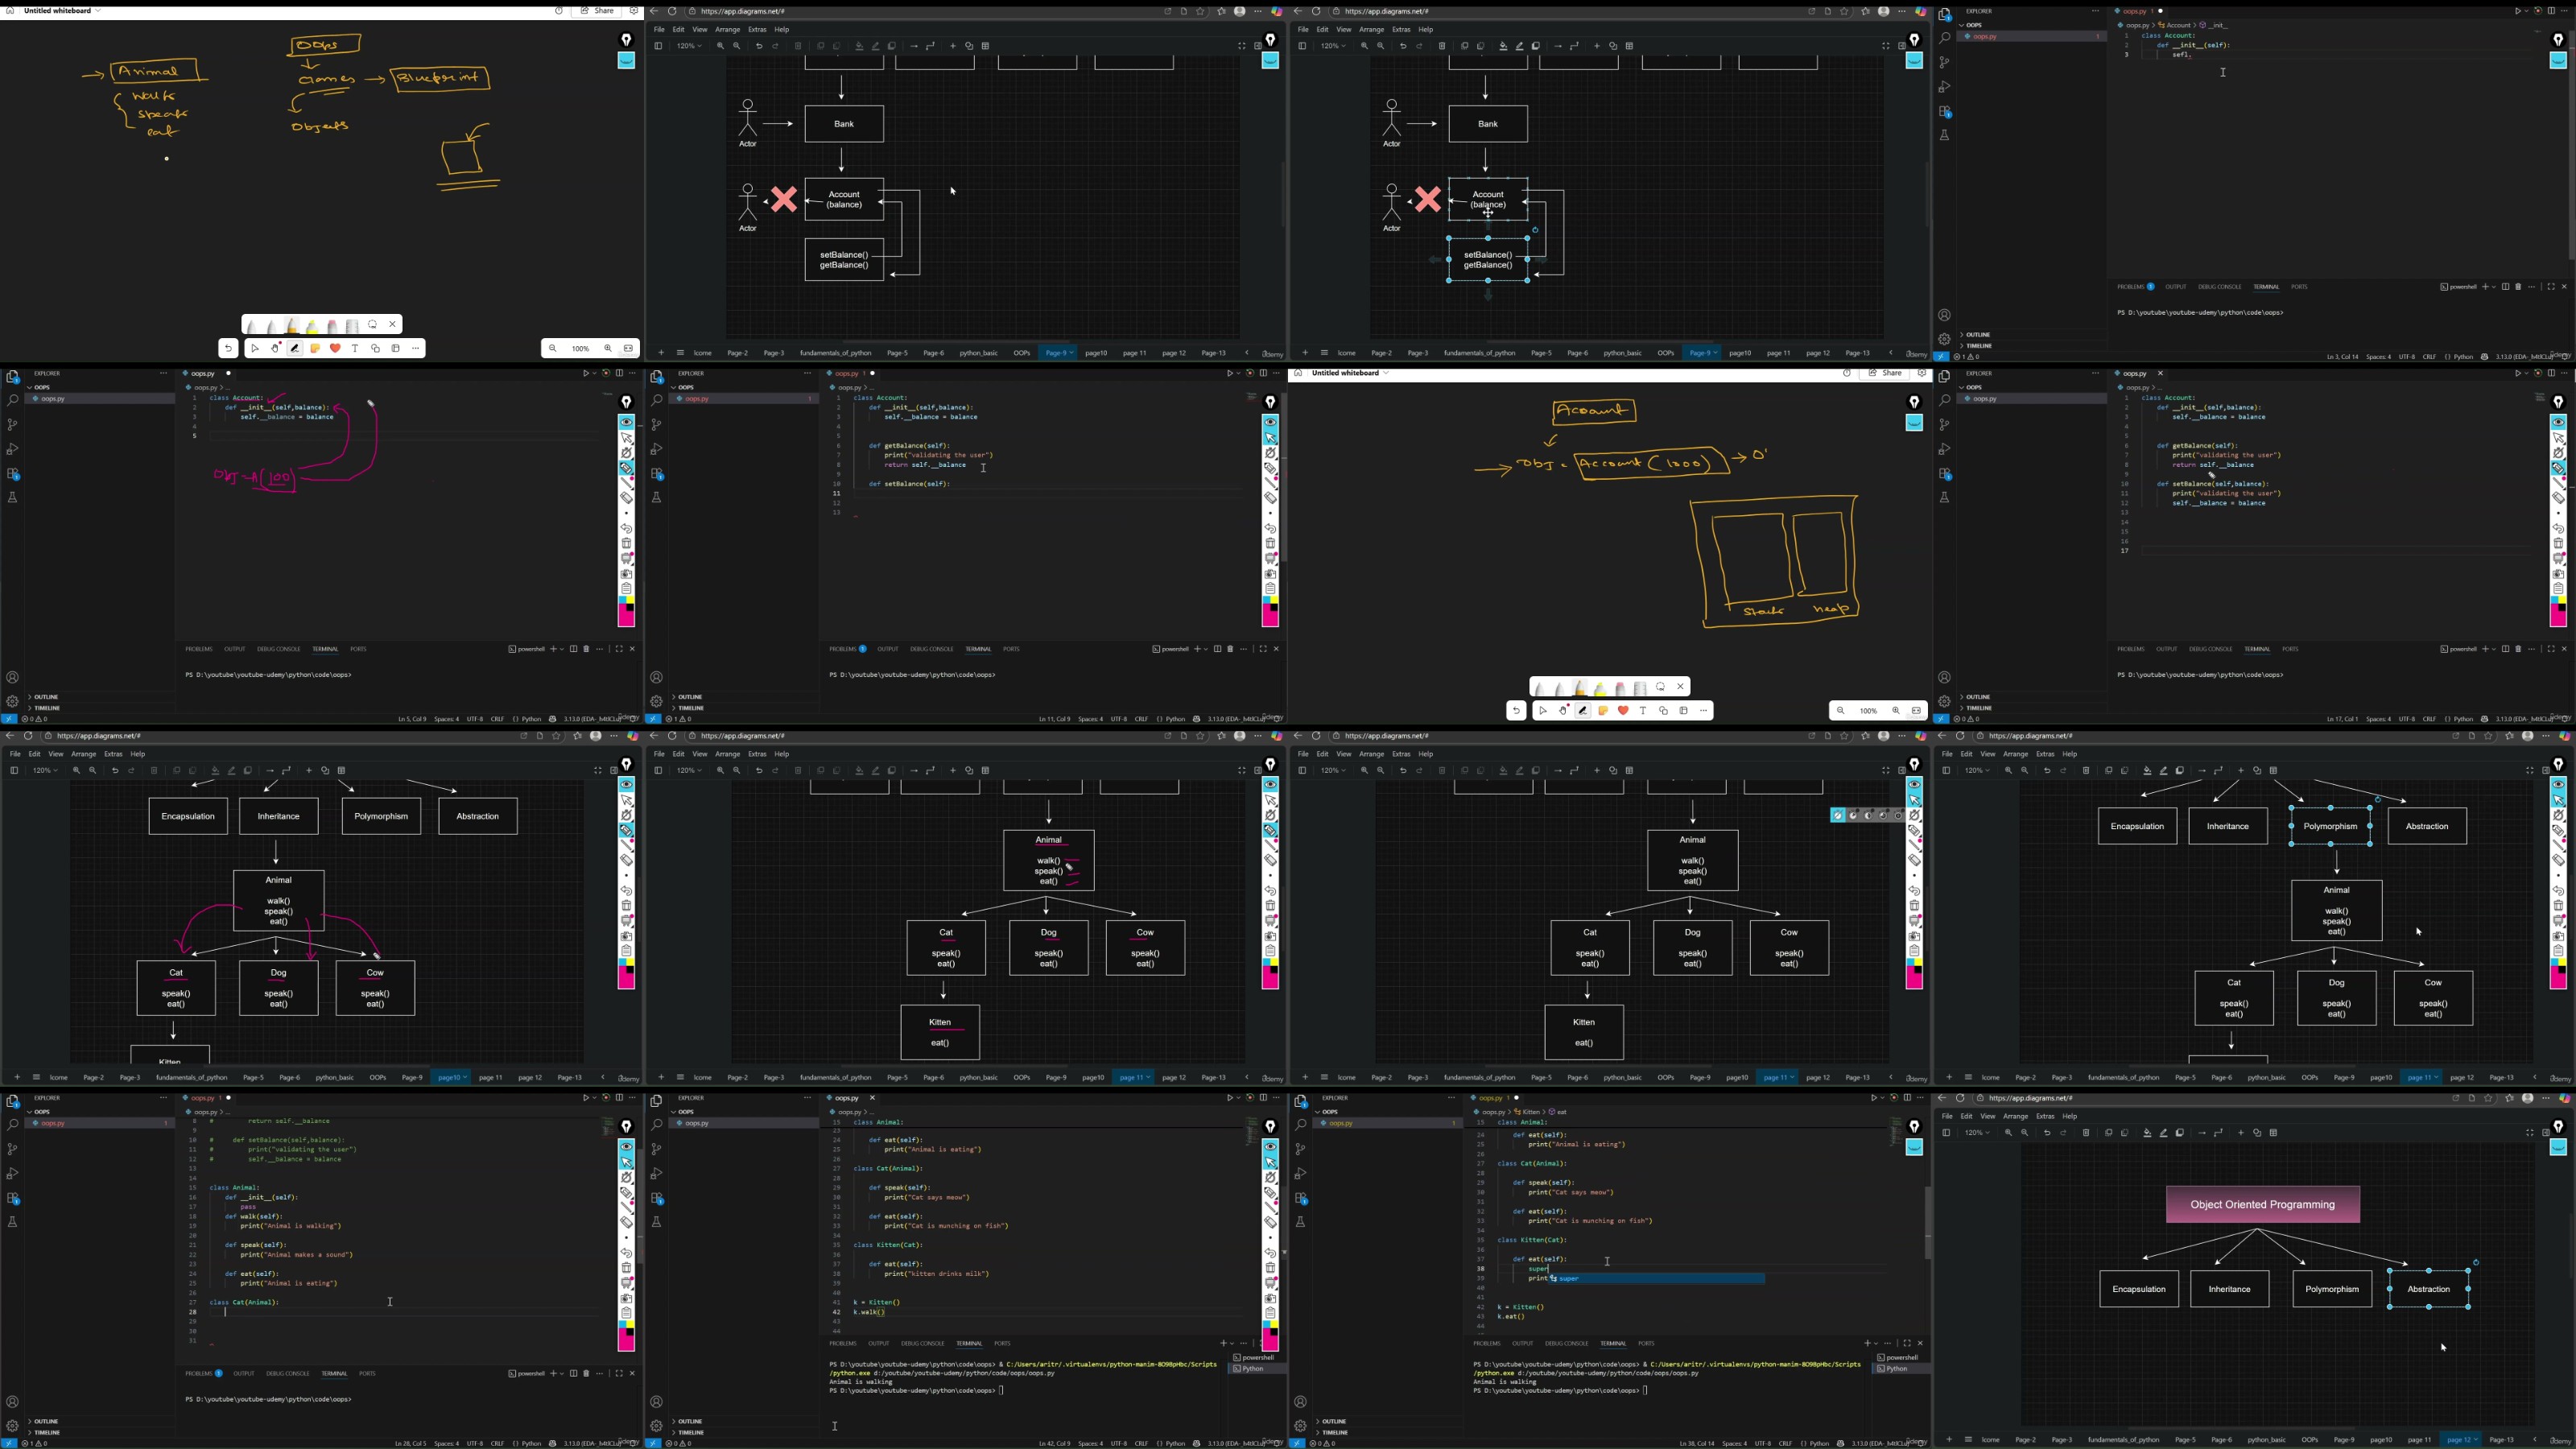Click Inheritance box in page 12 diagram
The height and width of the screenshot is (1449, 2576).
(x=2229, y=1289)
